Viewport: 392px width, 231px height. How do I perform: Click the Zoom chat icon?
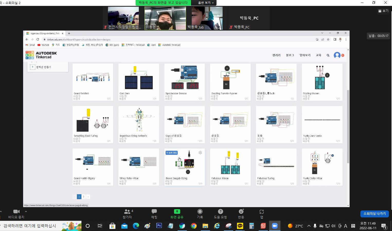[x=154, y=212]
